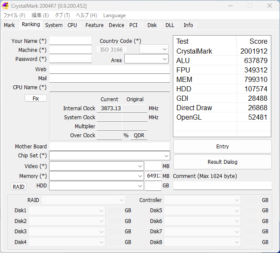Screen dimensions: 280x253
Task: Focus the Mail input field
Action: 110,78
